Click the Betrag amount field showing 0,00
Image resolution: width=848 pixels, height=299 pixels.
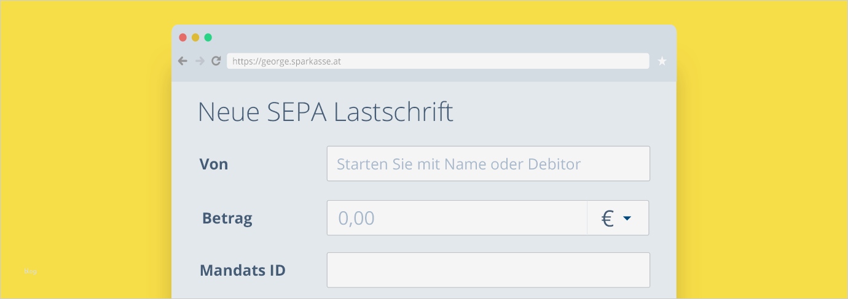click(x=457, y=218)
